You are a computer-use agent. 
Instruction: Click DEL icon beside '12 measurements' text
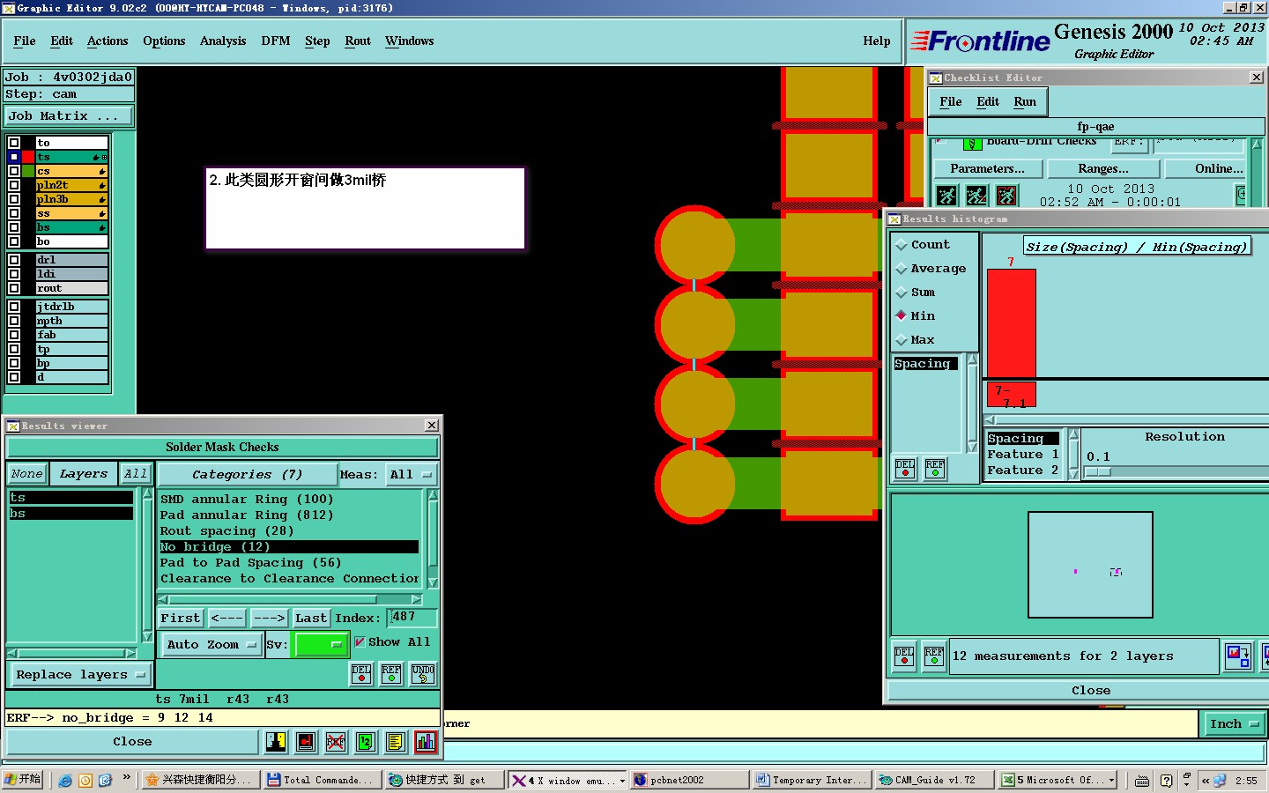click(904, 656)
